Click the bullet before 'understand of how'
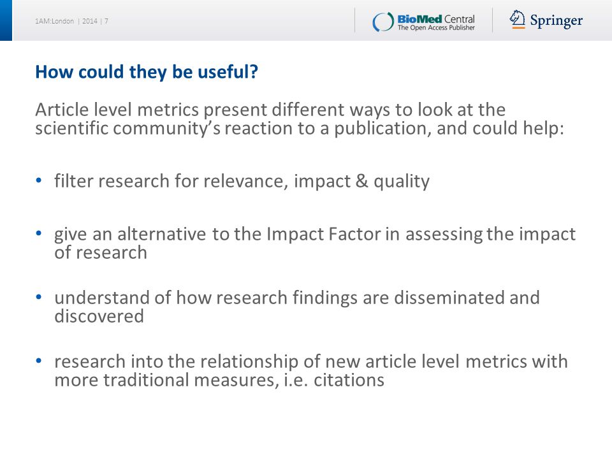This screenshot has width=612, height=459. [38, 297]
